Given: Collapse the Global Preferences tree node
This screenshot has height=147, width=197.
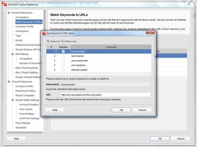Looking at the screenshot, I should pos(9,82).
